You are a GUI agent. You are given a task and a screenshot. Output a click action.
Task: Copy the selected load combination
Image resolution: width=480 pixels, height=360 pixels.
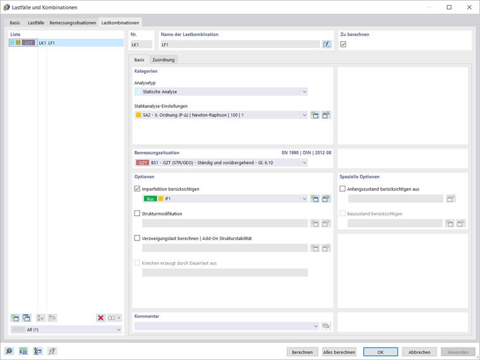click(x=27, y=318)
